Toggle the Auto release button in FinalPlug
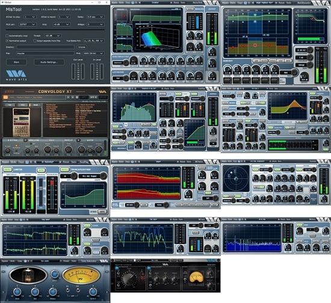331x303 pixels. click(41, 170)
